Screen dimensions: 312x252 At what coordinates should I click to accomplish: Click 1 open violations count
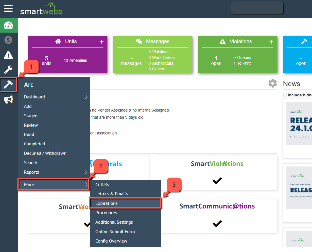(216, 61)
